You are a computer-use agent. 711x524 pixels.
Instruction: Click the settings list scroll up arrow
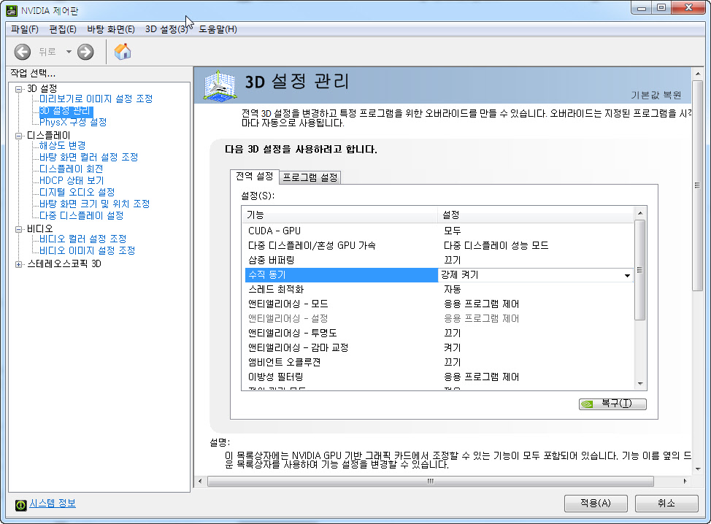(640, 213)
